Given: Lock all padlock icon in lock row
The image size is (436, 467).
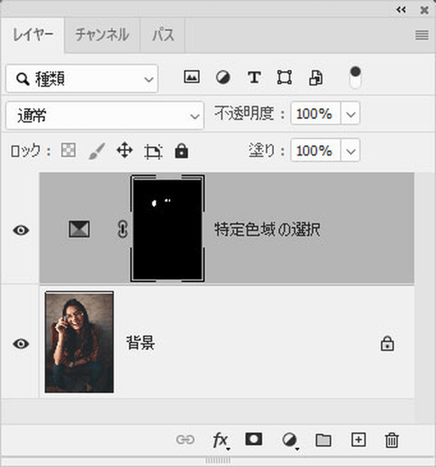Looking at the screenshot, I should (181, 151).
